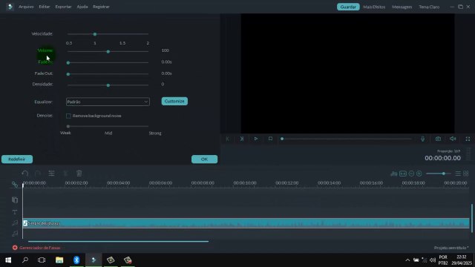Image resolution: width=475 pixels, height=267 pixels.
Task: Click the Bluetooth taskbar icon
Action: coord(76,260)
